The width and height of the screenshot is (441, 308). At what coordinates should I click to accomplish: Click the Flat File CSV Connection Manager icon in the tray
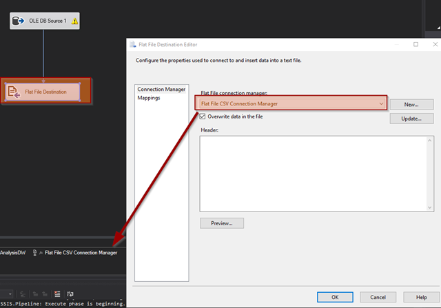tap(35, 253)
